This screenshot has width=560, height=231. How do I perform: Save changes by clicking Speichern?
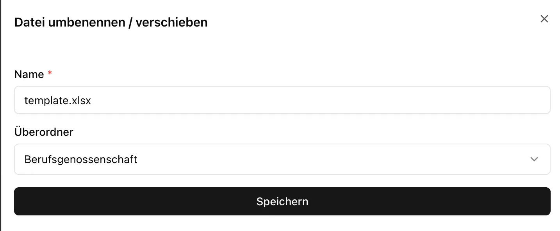282,201
